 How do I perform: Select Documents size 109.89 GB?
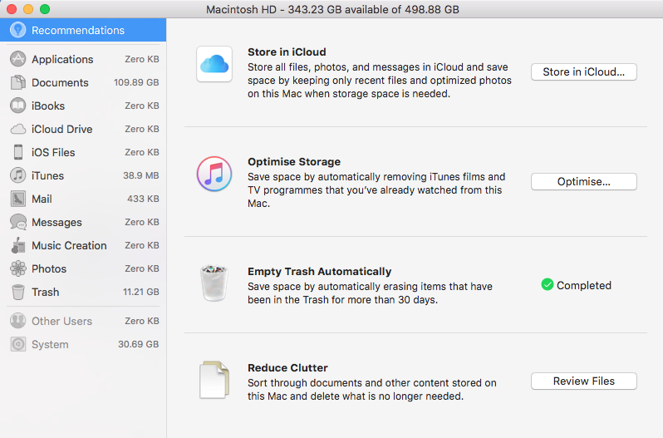tap(136, 82)
